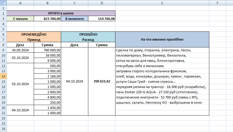The height and width of the screenshot is (132, 233).
Task: Select column A header
Action: pyautogui.click(x=20, y=3)
